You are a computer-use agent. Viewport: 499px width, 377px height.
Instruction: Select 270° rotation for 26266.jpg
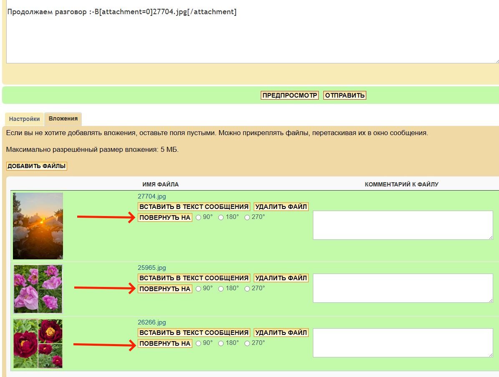(247, 344)
